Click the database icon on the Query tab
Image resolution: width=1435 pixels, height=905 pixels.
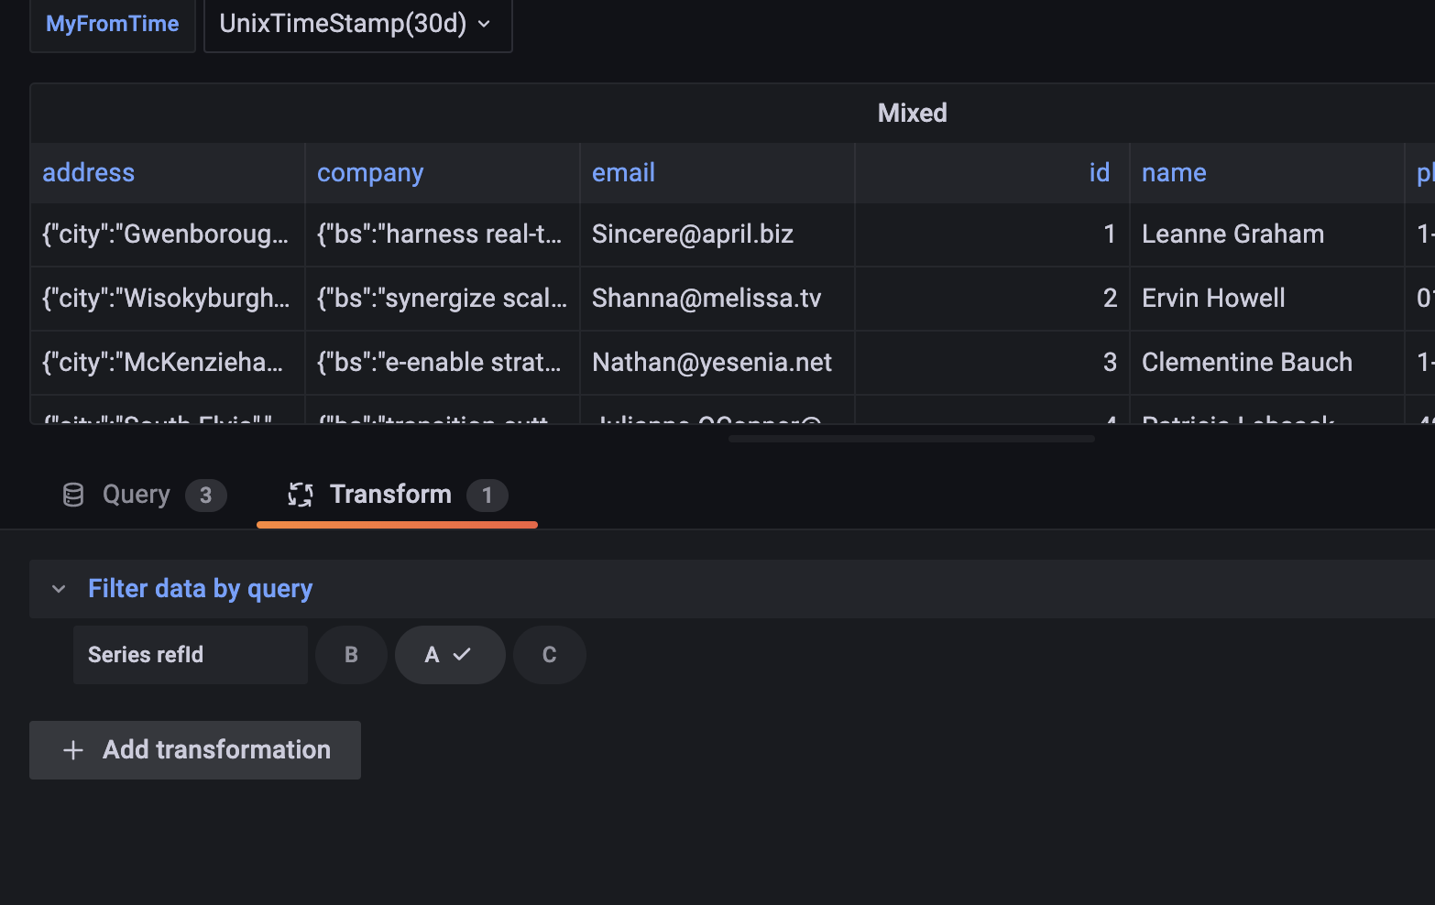pos(72,494)
